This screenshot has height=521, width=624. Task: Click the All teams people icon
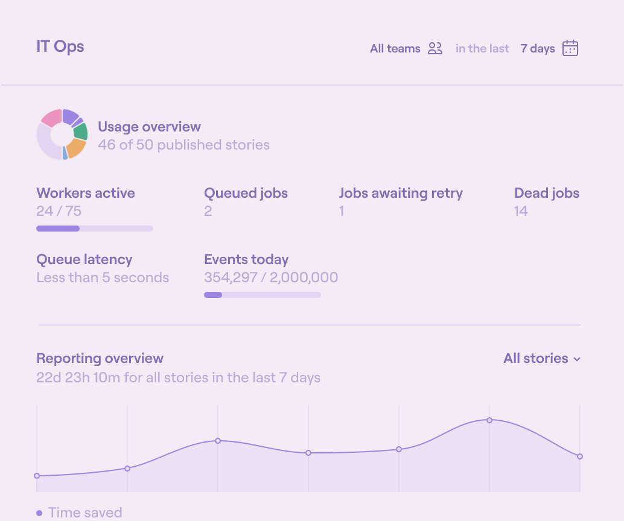pyautogui.click(x=435, y=49)
